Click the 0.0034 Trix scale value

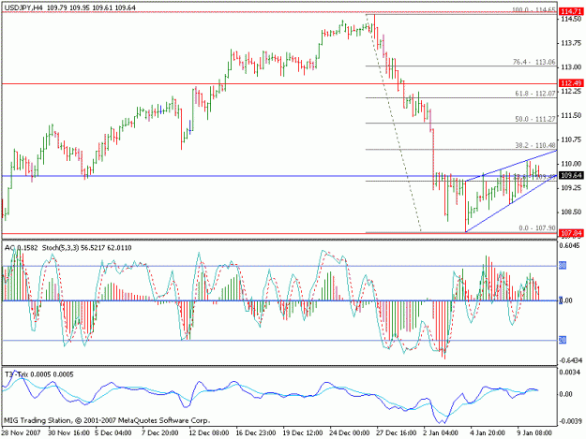click(570, 372)
